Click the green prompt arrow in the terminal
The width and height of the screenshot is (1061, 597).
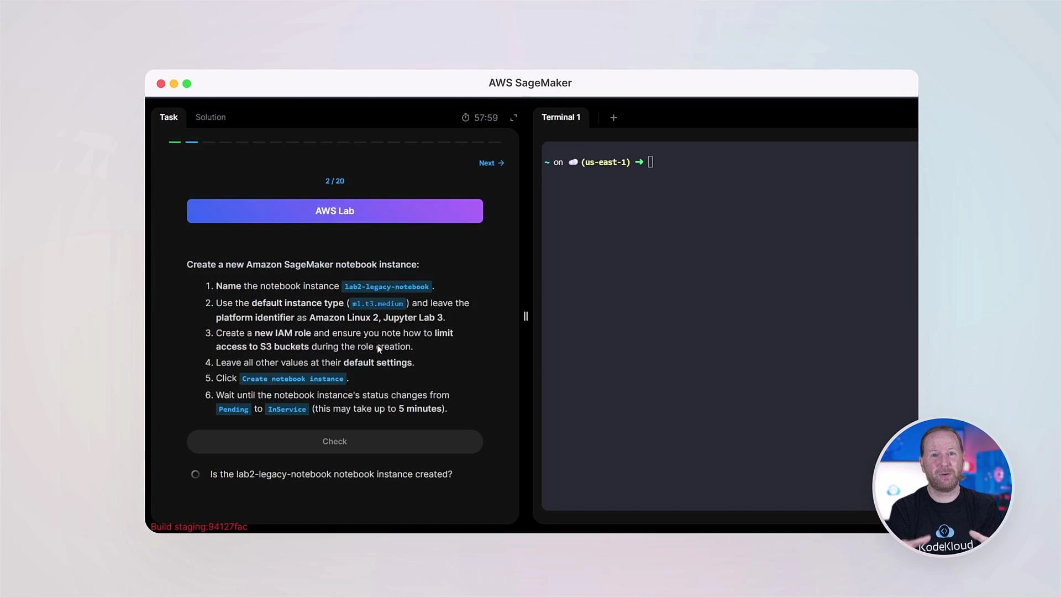click(639, 162)
